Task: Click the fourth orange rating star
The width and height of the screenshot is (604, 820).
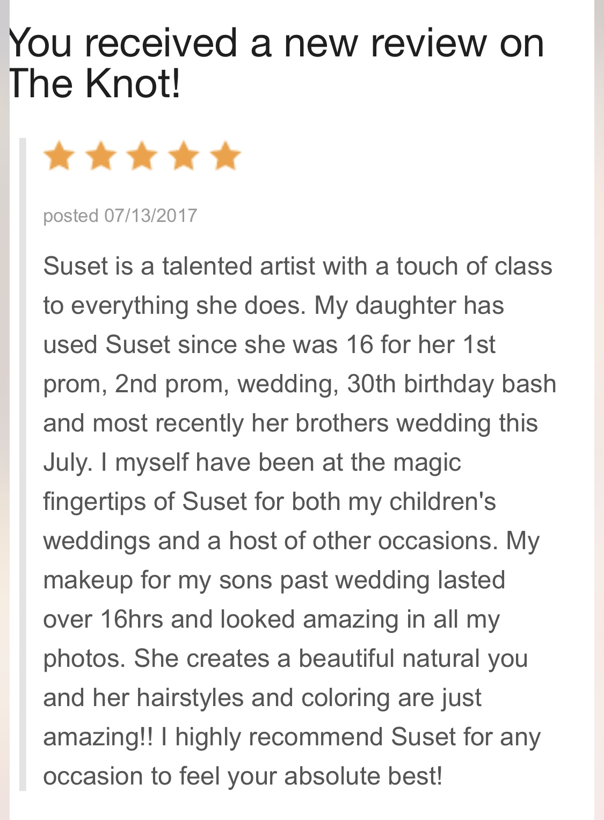Action: coord(184,156)
